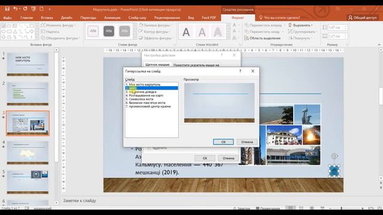
Task: Expand the shapes insert gallery
Action: click(37, 37)
